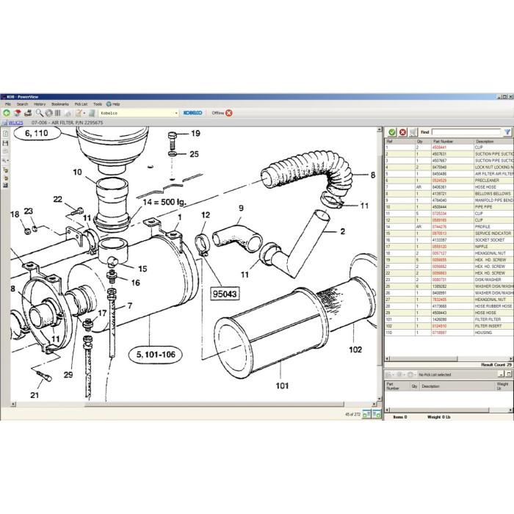Click parts table horizontal scrollbar right arrow
514x514 pixels.
pyautogui.click(x=511, y=358)
